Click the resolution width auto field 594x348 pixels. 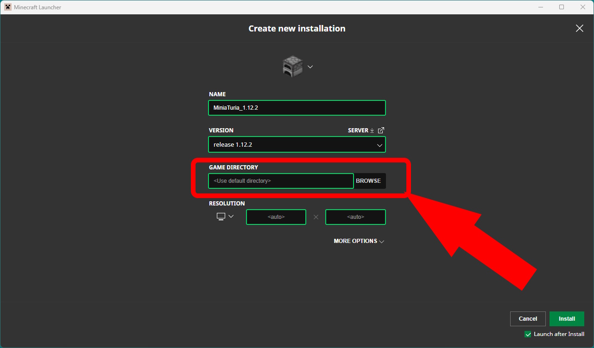(x=276, y=217)
